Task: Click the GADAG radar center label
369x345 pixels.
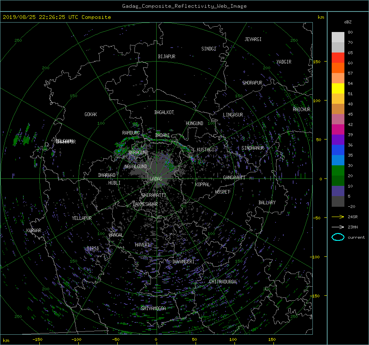Action: (156, 179)
